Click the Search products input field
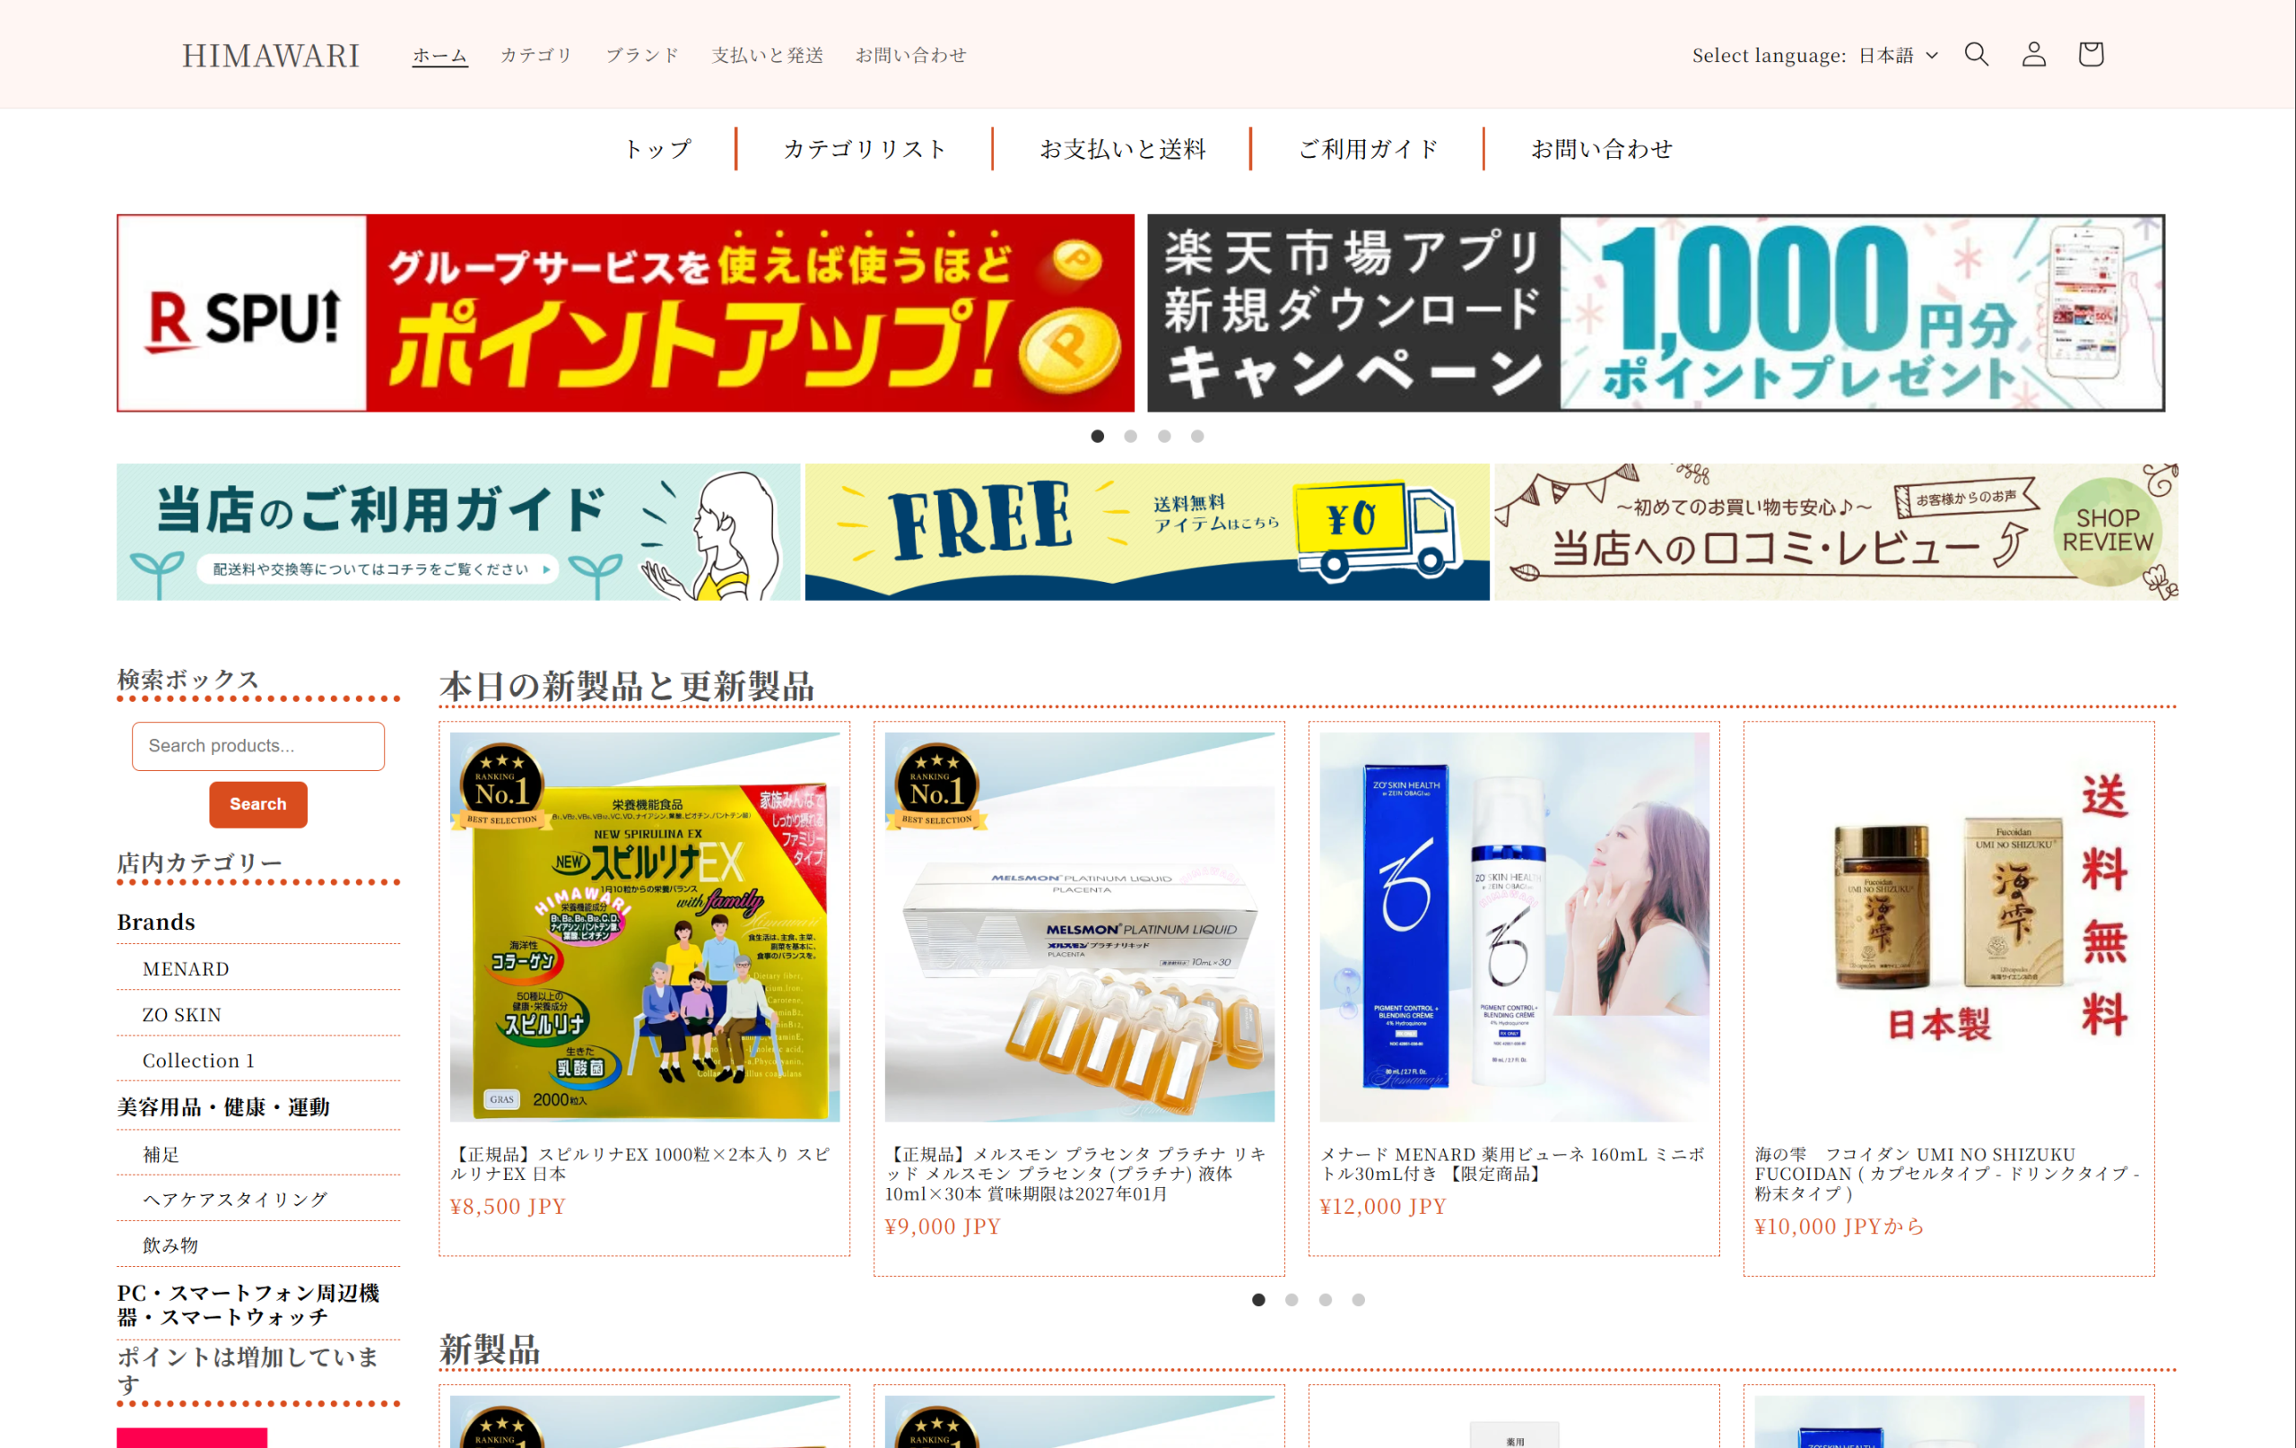The image size is (2296, 1448). (258, 745)
